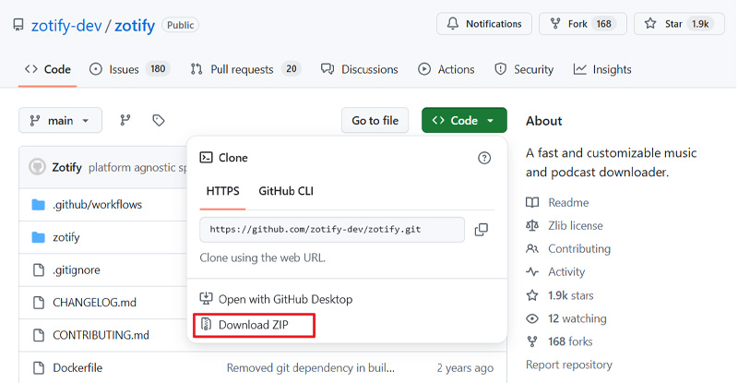This screenshot has width=738, height=383.
Task: Open the tags icon
Action: tap(158, 120)
